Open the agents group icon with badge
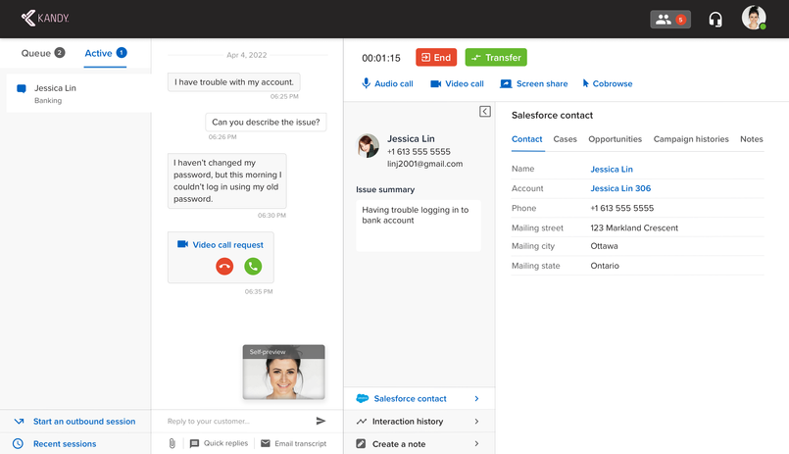The width and height of the screenshot is (789, 454). (x=670, y=20)
